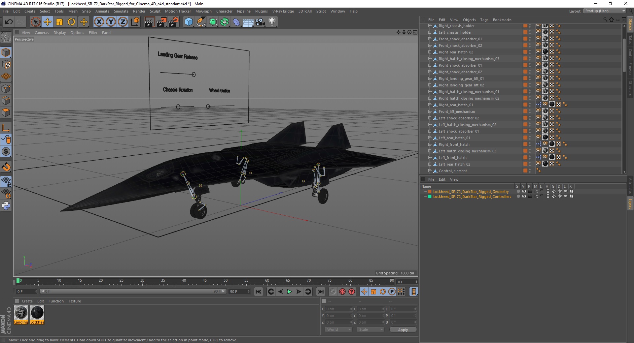Toggle Position keyframe recording
The height and width of the screenshot is (343, 634).
click(x=364, y=292)
